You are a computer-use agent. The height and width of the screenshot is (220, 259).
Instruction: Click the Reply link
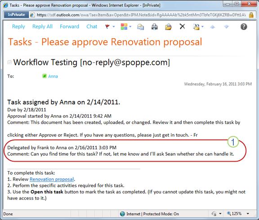point(18,26)
